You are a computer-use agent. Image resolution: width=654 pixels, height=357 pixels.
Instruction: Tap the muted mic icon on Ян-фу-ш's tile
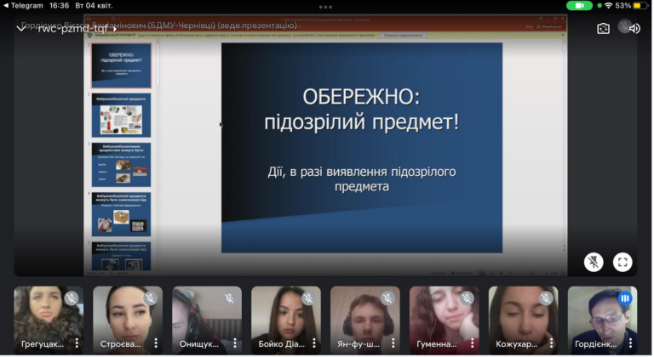387,298
